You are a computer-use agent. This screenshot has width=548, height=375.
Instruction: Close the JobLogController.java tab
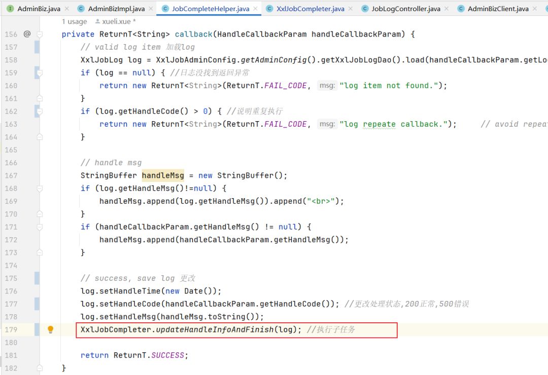(447, 9)
